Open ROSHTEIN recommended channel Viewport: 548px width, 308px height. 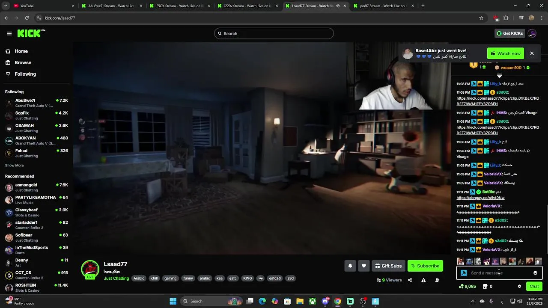pyautogui.click(x=36, y=287)
